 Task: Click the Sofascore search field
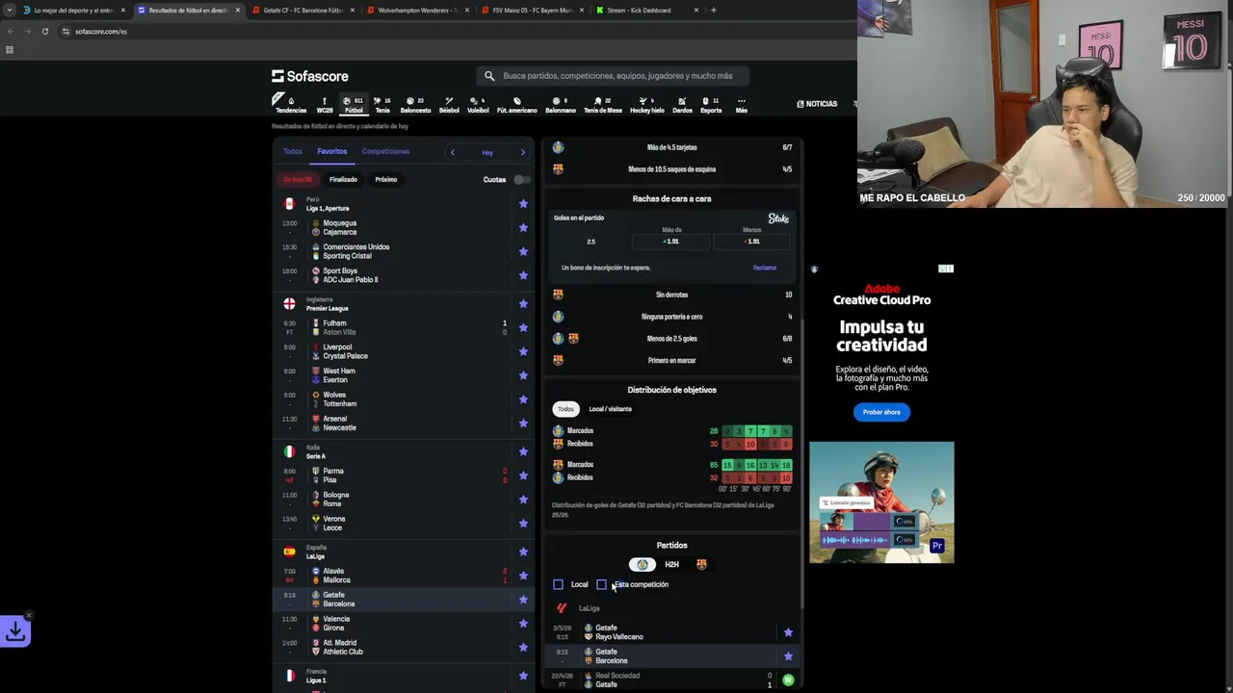tap(613, 76)
